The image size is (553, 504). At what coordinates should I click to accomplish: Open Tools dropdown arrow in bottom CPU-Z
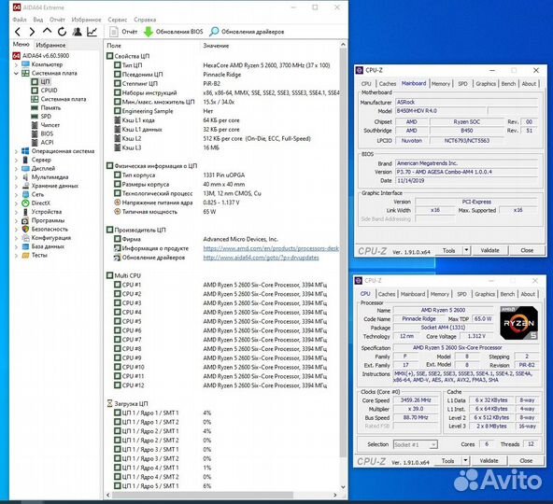465,461
